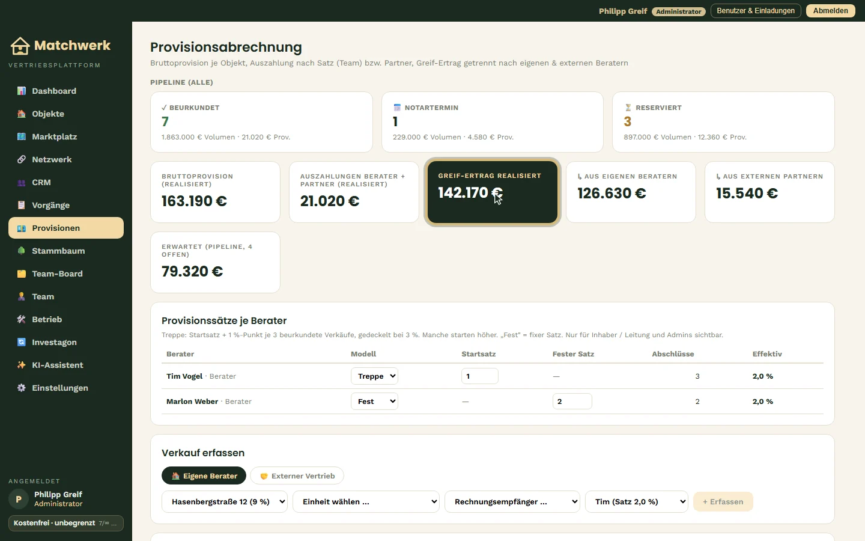The width and height of the screenshot is (865, 541).
Task: Click Tim Vogel's Startsatz input field
Action: click(480, 376)
